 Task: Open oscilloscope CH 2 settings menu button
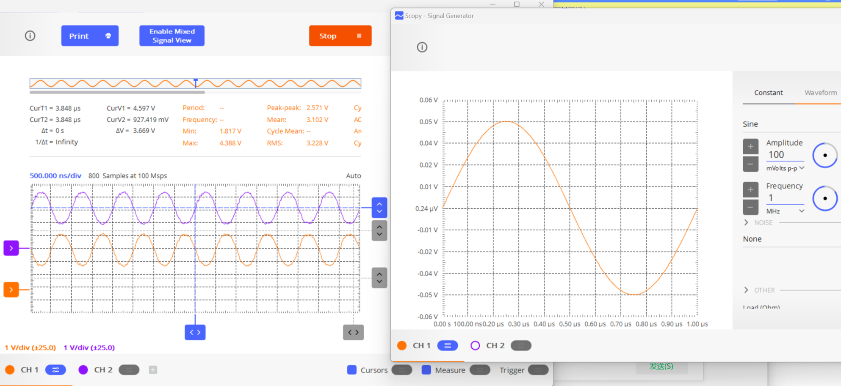pos(129,370)
